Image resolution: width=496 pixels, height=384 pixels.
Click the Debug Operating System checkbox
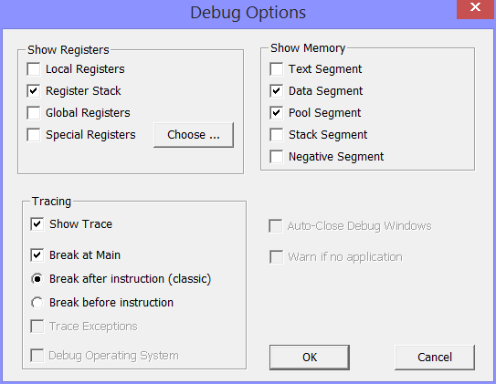[37, 356]
